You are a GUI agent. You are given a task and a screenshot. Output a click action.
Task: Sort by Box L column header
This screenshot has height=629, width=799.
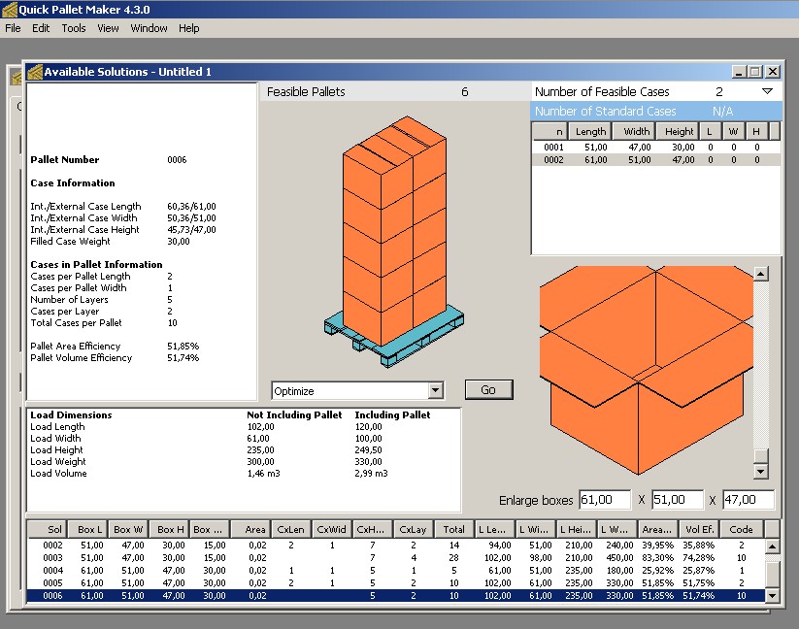pos(87,529)
